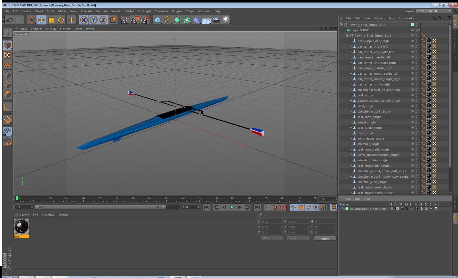
Task: Toggle Y axis lock
Action: 93,20
